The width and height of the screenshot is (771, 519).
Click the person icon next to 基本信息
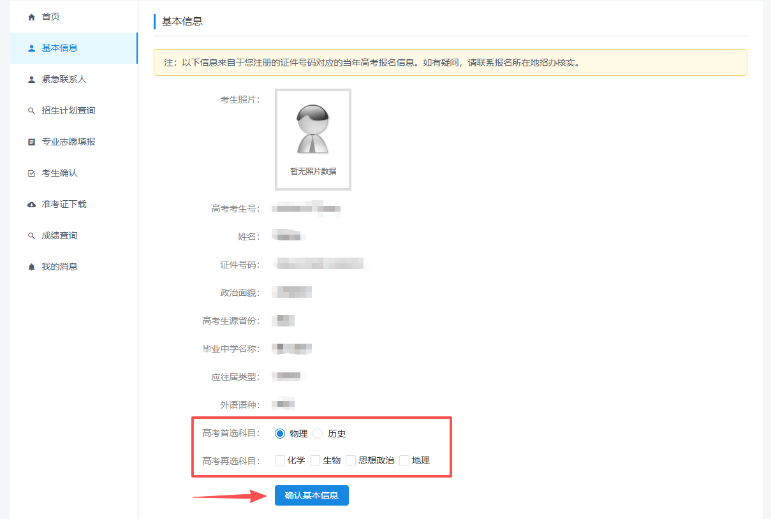point(32,48)
